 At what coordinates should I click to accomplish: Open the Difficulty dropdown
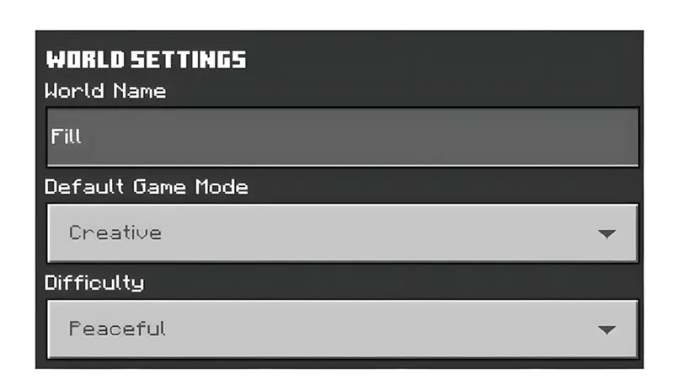[342, 328]
